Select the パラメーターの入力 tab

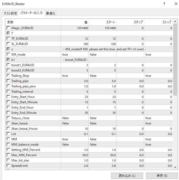tap(31, 13)
